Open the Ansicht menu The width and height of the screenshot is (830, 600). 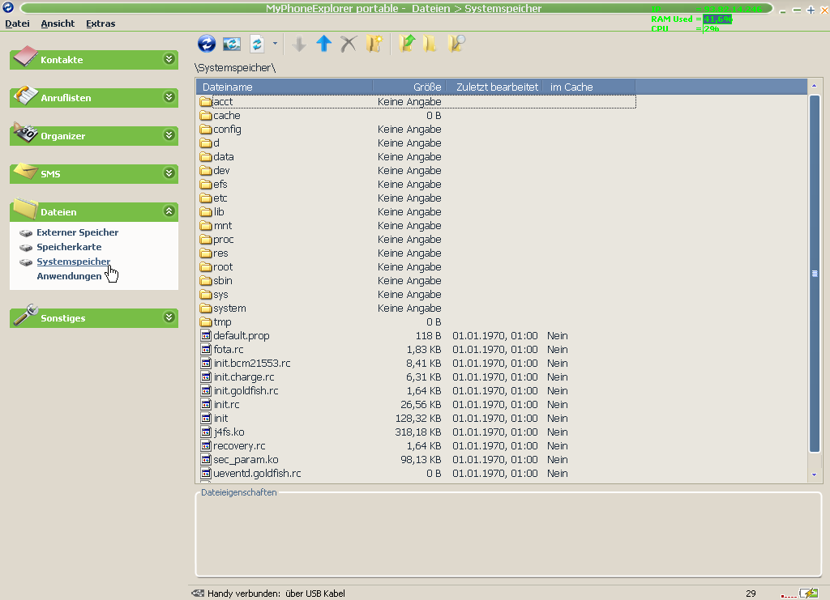(58, 23)
